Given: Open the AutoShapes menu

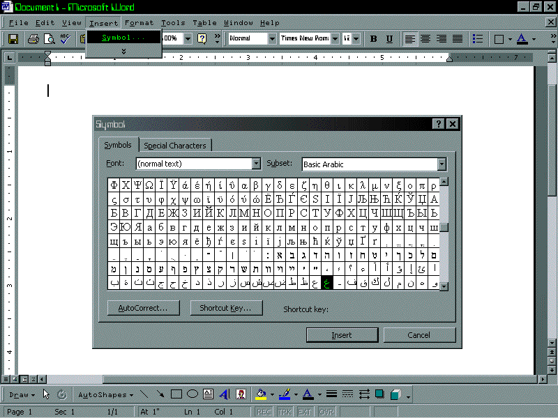Looking at the screenshot, I should [106, 394].
